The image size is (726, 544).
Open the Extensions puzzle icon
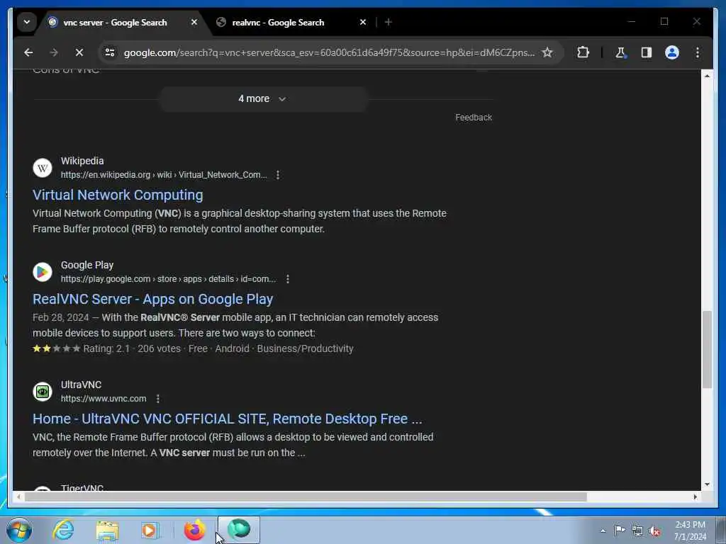(583, 52)
